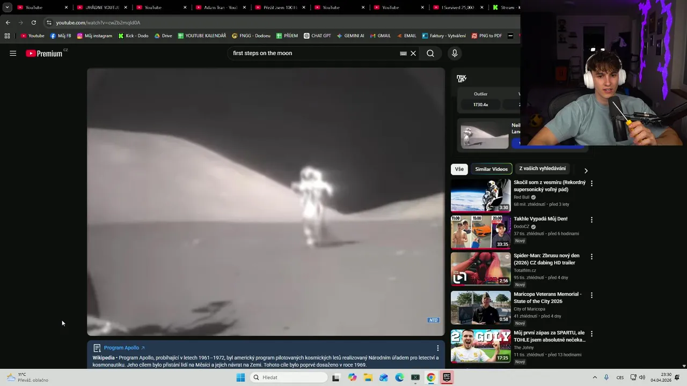Screen dimensions: 687x386
Task: Open Google Chrome from the taskbar
Action: (x=431, y=377)
